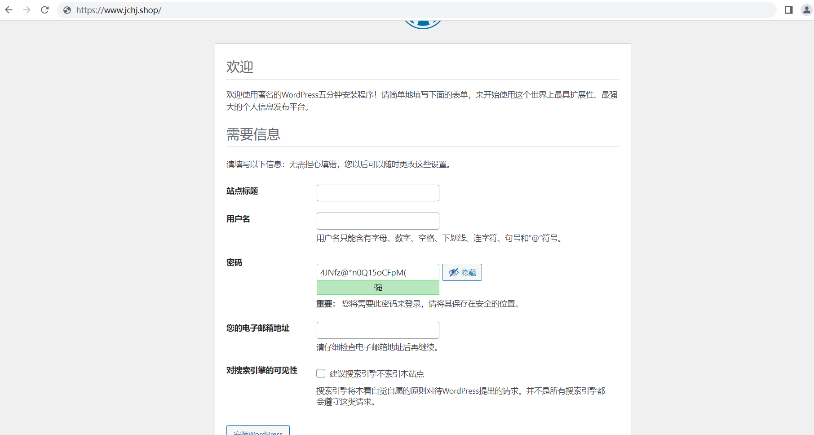814x435 pixels.
Task: Hide the password with the 隐藏 button
Action: click(462, 272)
